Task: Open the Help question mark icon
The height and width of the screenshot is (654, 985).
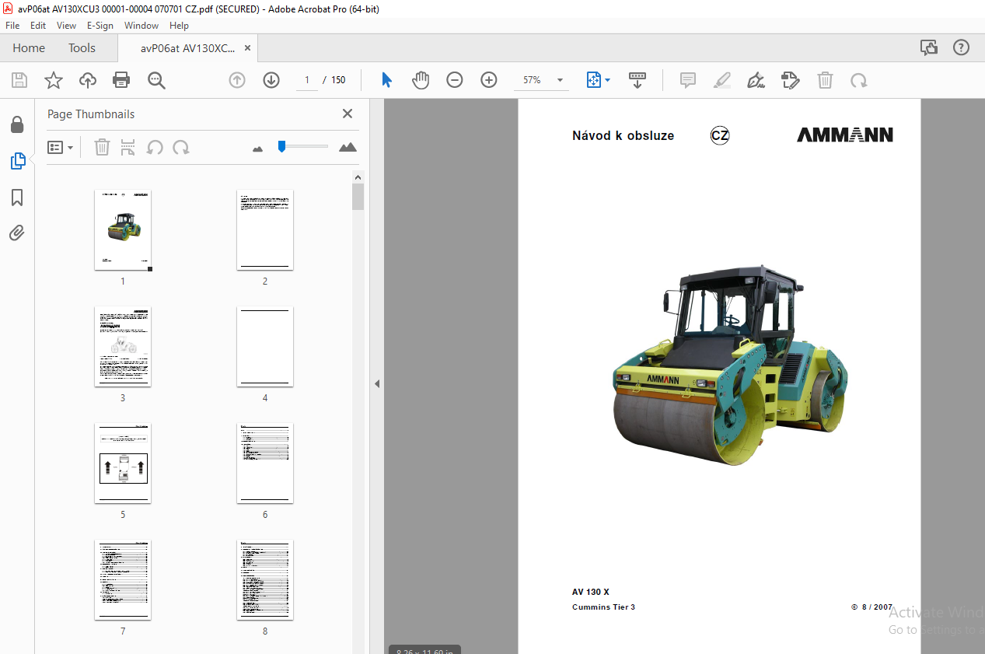Action: (x=962, y=47)
